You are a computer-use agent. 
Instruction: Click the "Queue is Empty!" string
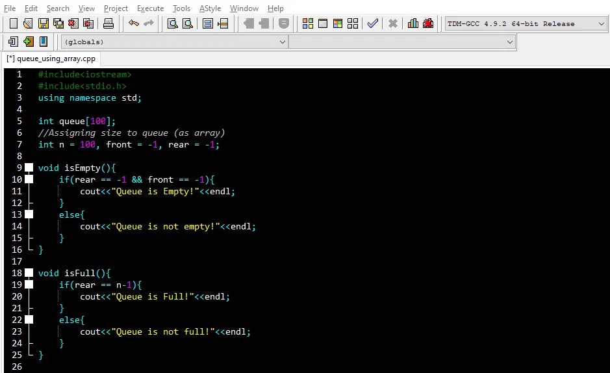coord(155,191)
